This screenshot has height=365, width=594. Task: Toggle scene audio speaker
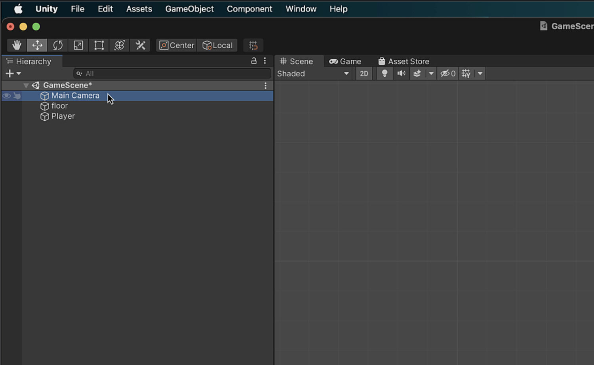tap(401, 74)
